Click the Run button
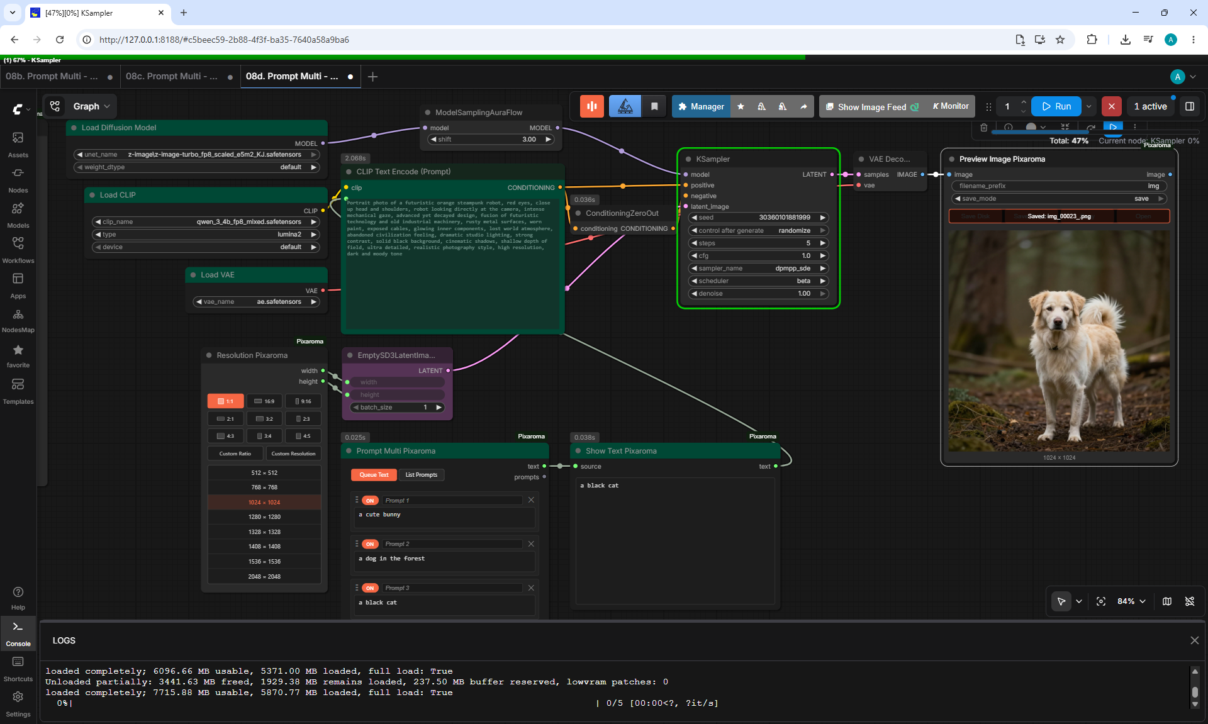 pos(1056,106)
